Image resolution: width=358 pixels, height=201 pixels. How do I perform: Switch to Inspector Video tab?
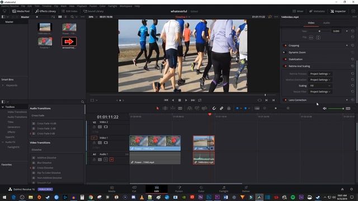tap(311, 23)
